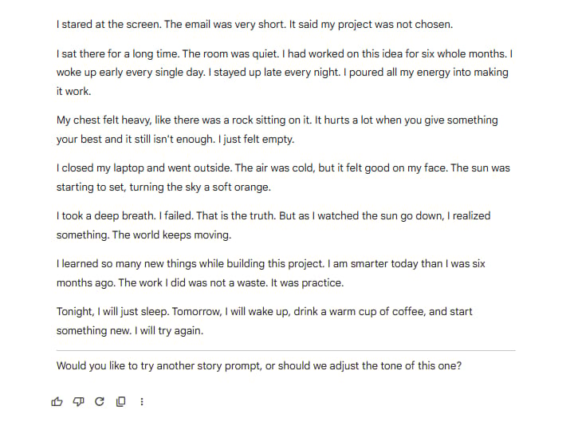Image resolution: width=574 pixels, height=426 pixels.
Task: Click the sentence 'That is the truth.'
Action: (236, 215)
